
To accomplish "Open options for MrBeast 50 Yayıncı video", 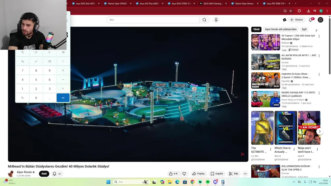I will (x=319, y=36).
